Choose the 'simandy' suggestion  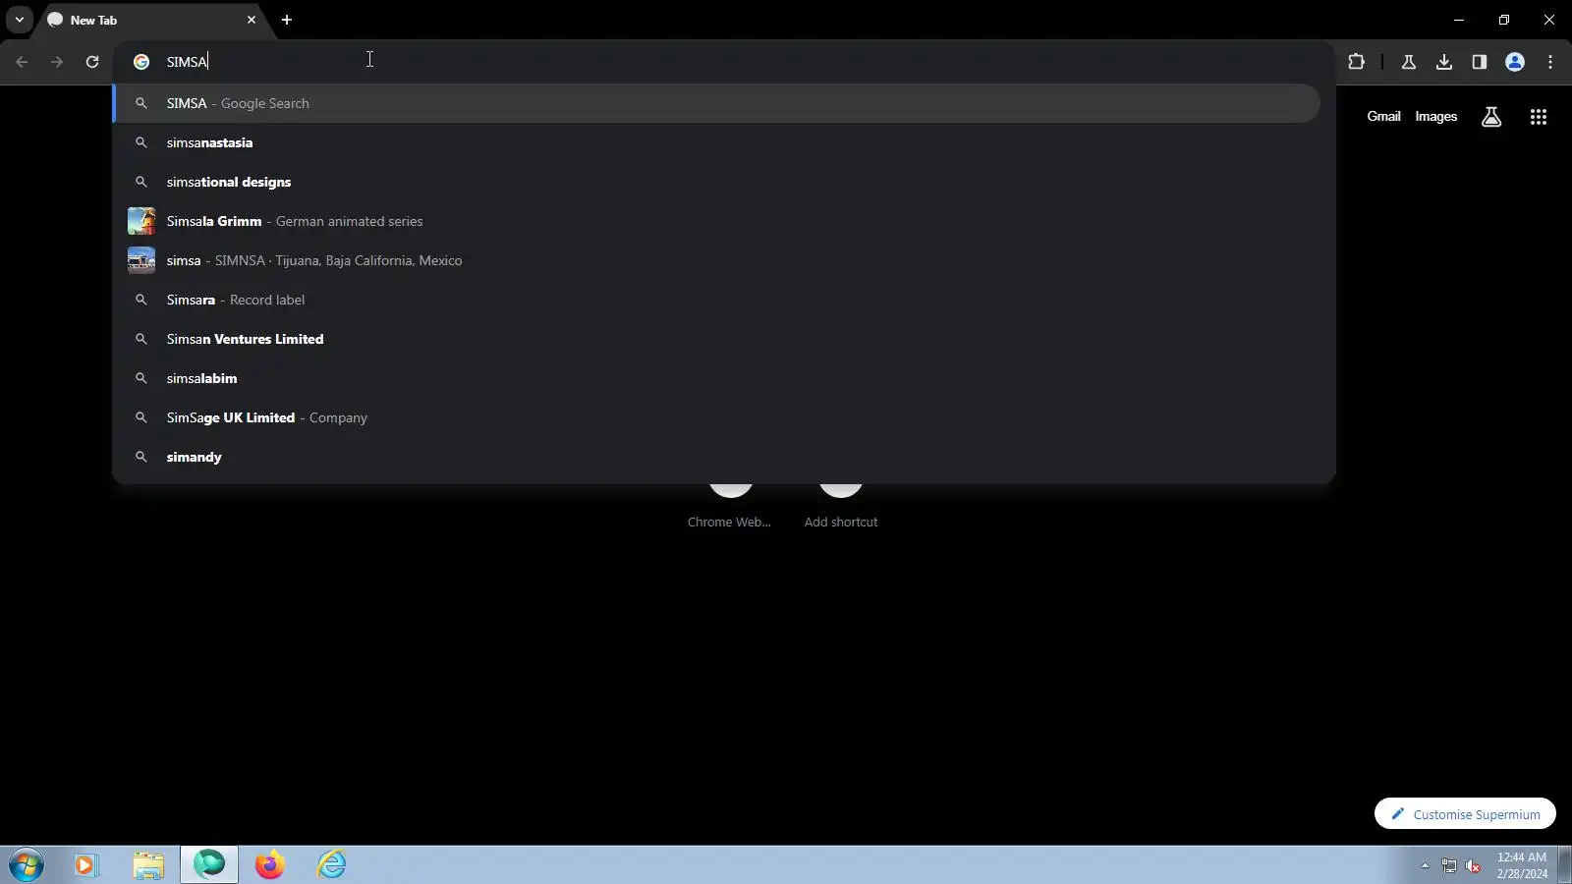[717, 457]
